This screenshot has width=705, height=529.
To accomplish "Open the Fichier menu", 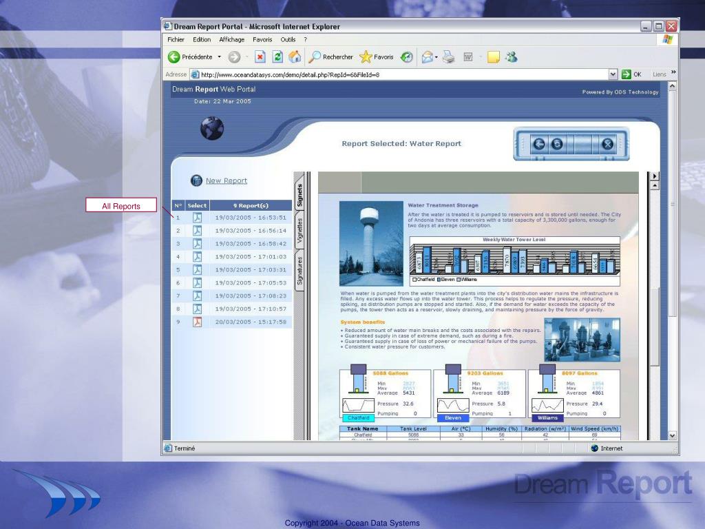I will 176,39.
